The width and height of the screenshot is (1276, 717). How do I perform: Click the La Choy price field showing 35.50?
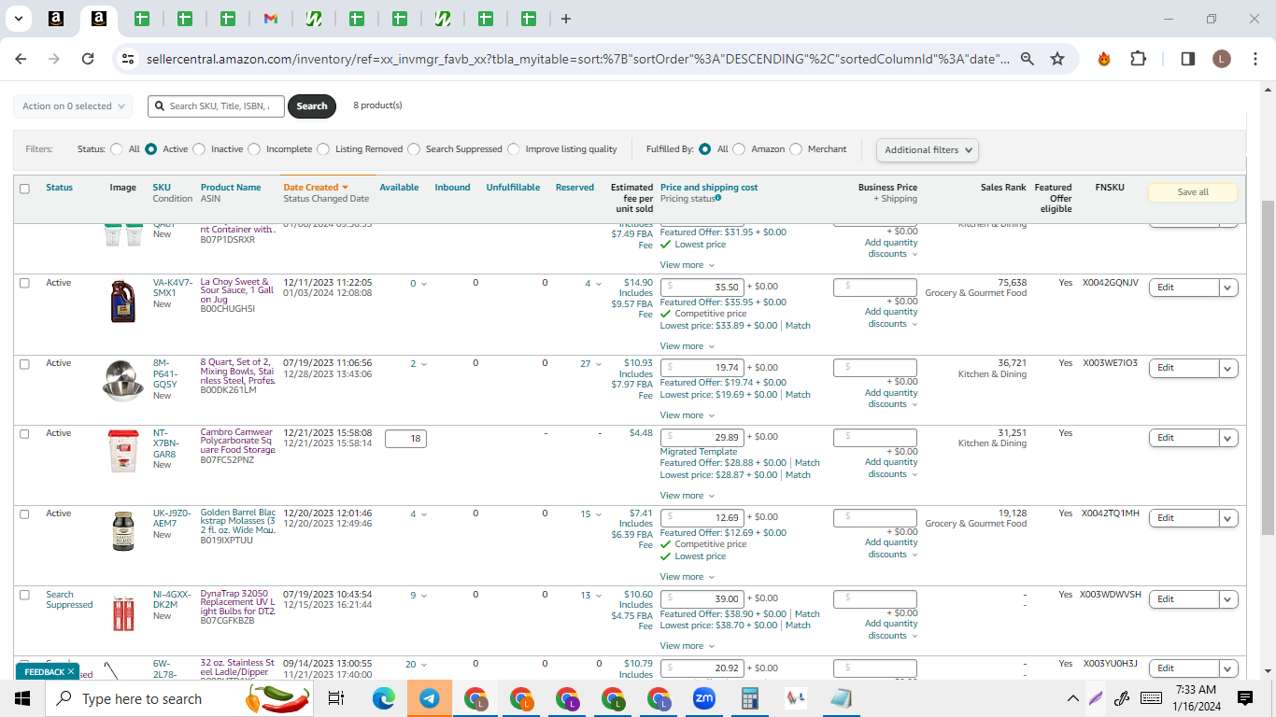pyautogui.click(x=702, y=288)
